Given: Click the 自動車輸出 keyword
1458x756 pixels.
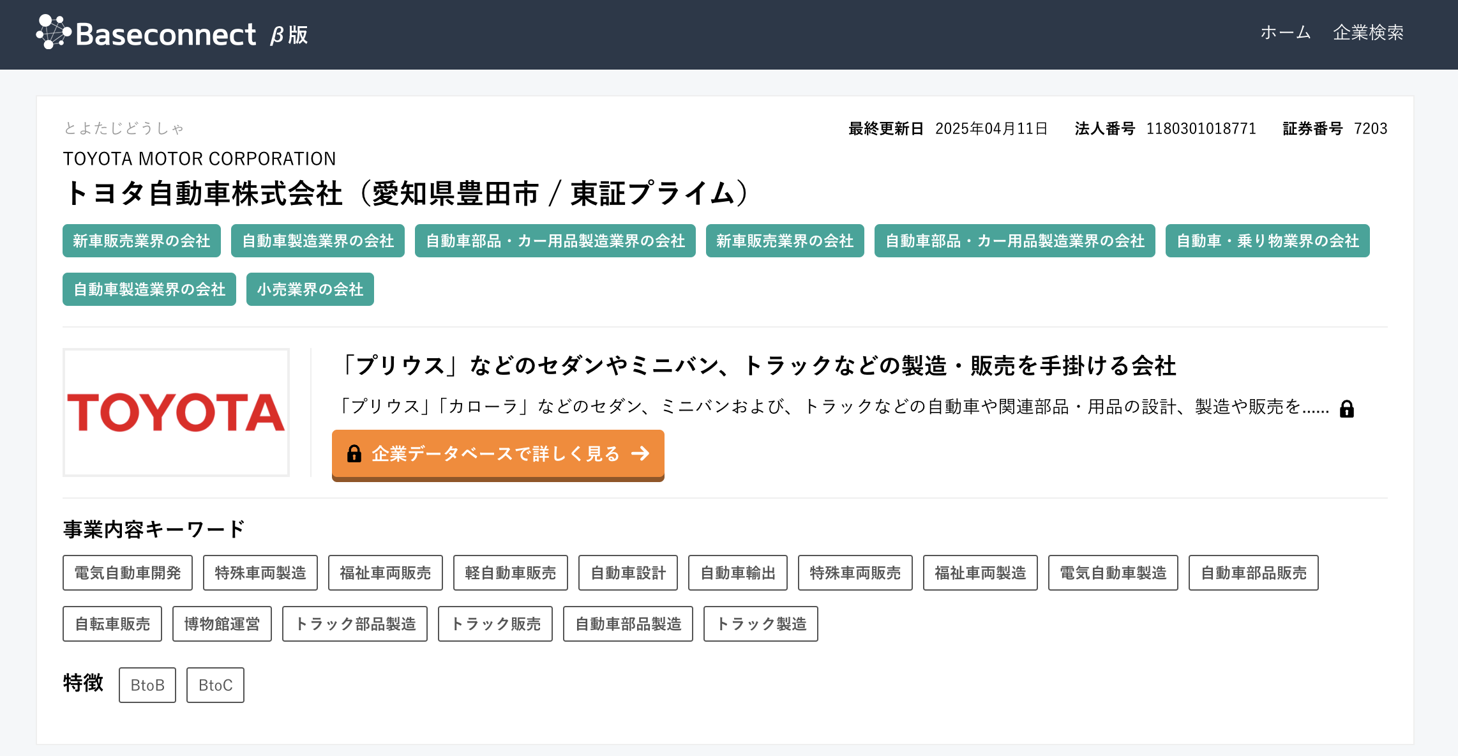Looking at the screenshot, I should [x=738, y=573].
